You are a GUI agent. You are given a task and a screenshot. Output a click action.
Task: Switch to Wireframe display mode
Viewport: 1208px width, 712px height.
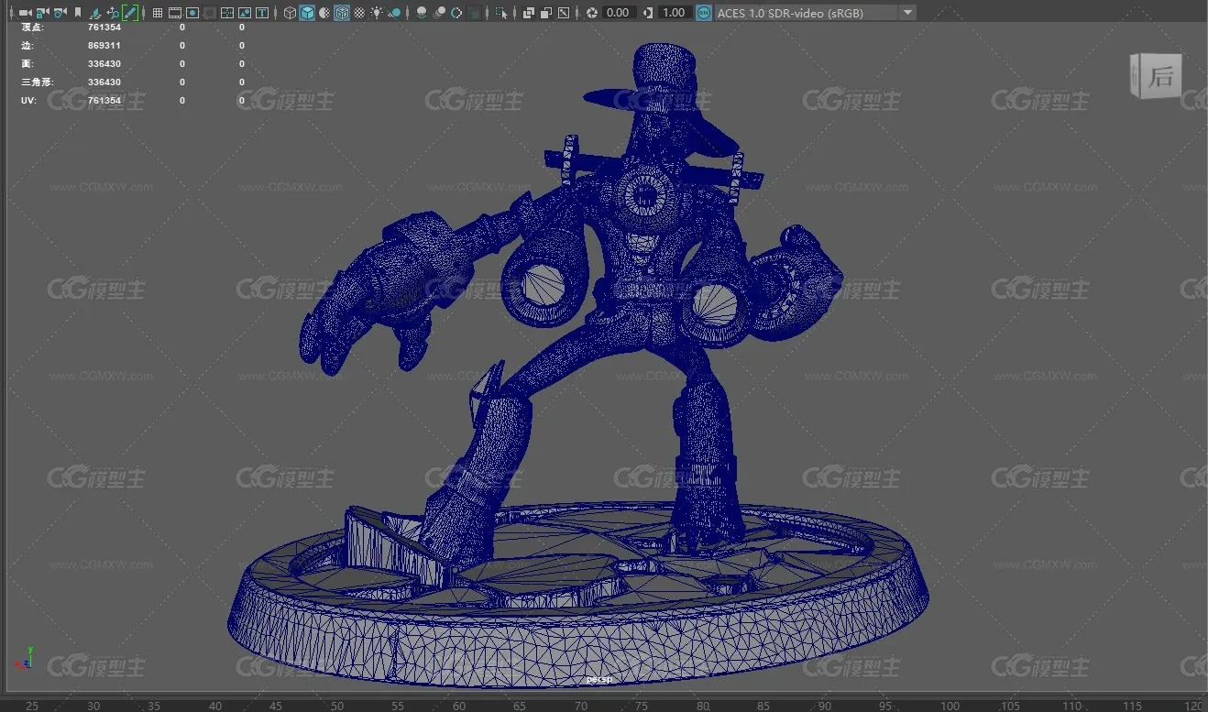tap(290, 13)
